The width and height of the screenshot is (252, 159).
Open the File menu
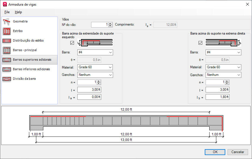7,12
